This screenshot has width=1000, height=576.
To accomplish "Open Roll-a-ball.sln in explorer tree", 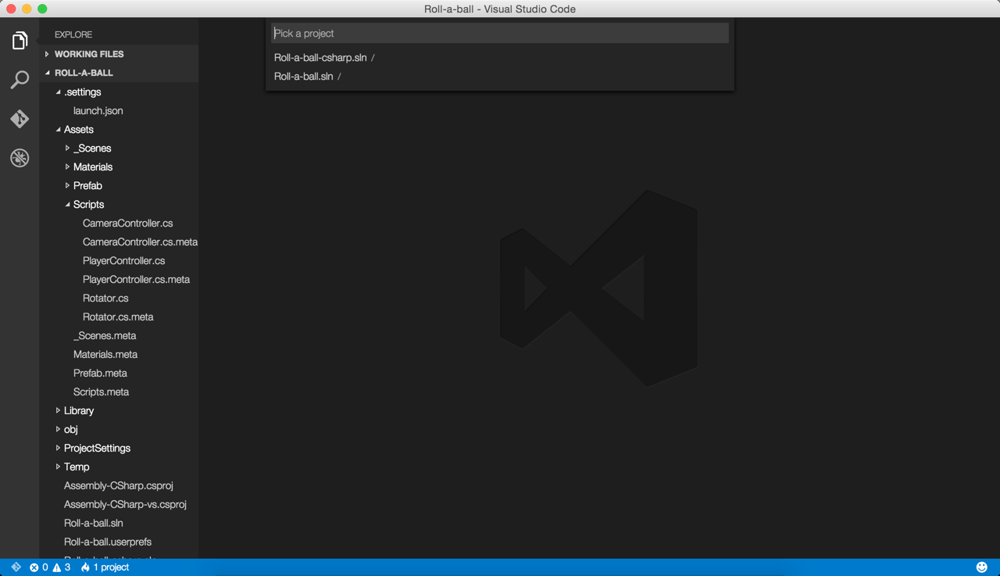I will [119, 524].
